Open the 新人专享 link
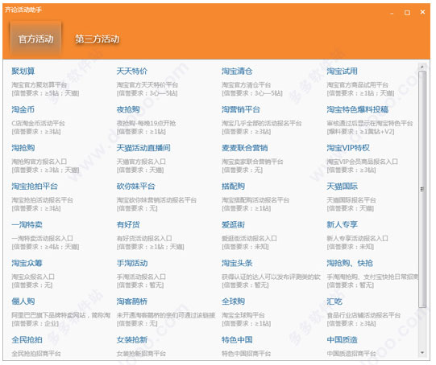 [x=342, y=224]
